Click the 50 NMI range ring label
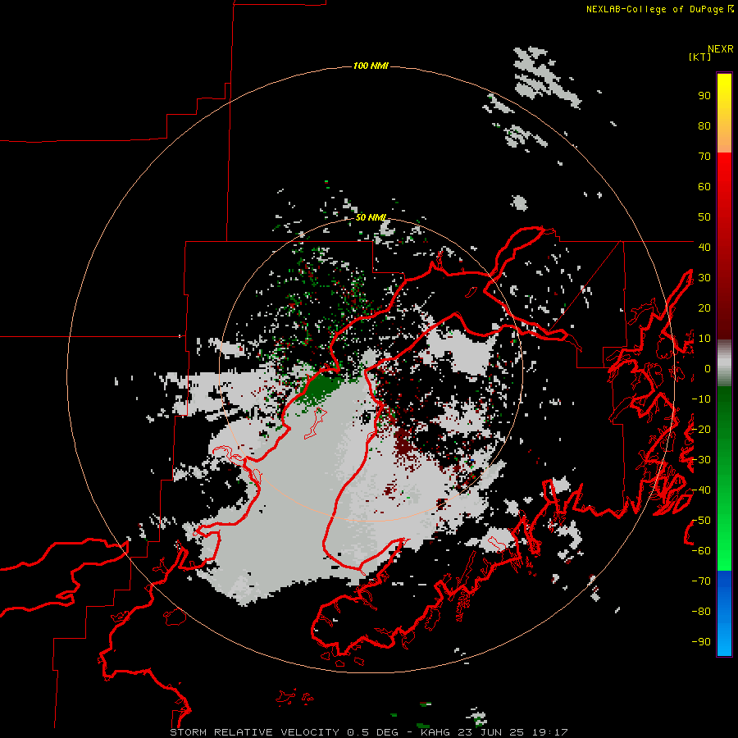The height and width of the screenshot is (738, 738). tap(371, 217)
